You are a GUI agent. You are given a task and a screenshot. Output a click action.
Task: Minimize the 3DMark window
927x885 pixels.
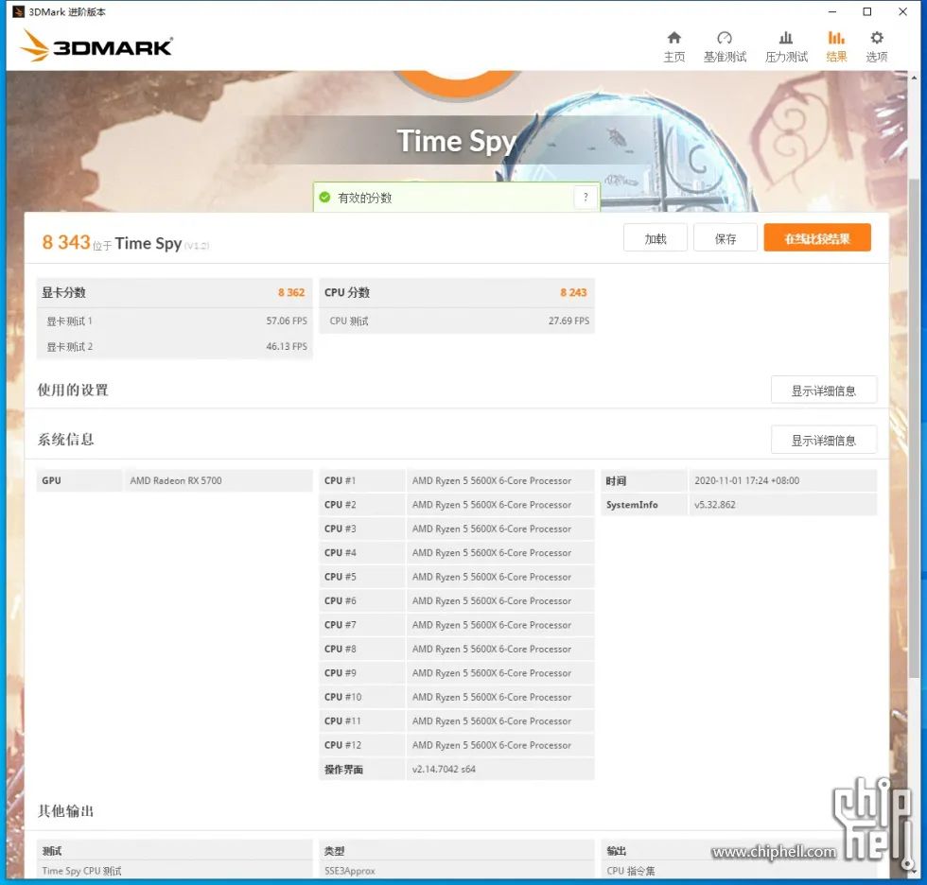click(832, 11)
